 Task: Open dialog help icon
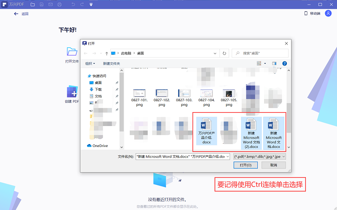click(284, 63)
